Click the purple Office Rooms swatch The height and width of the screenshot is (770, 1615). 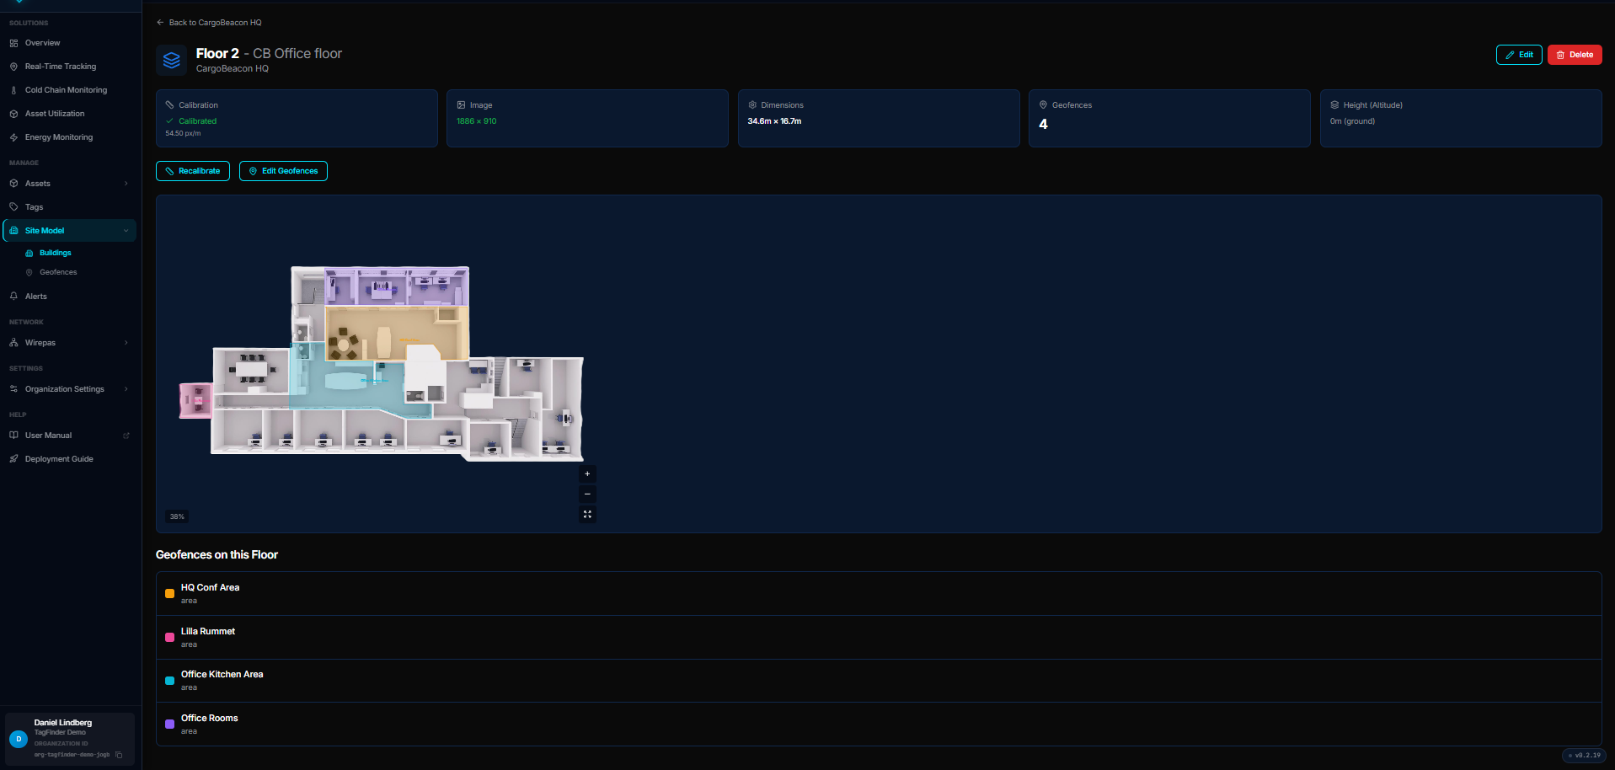point(169,725)
